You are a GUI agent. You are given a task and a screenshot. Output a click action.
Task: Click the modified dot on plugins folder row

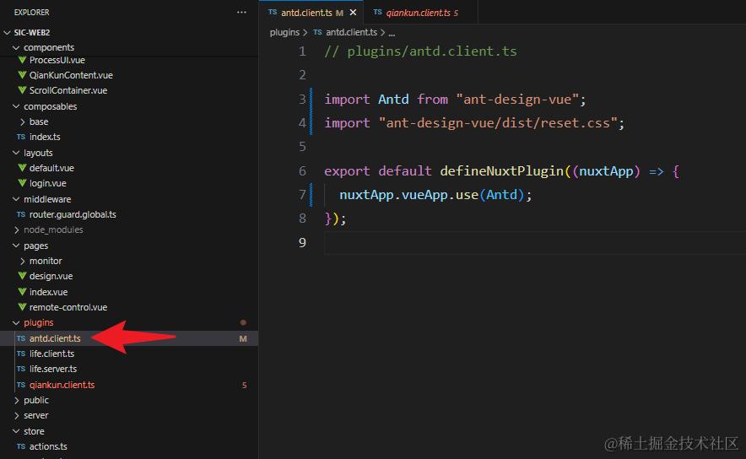coord(243,322)
